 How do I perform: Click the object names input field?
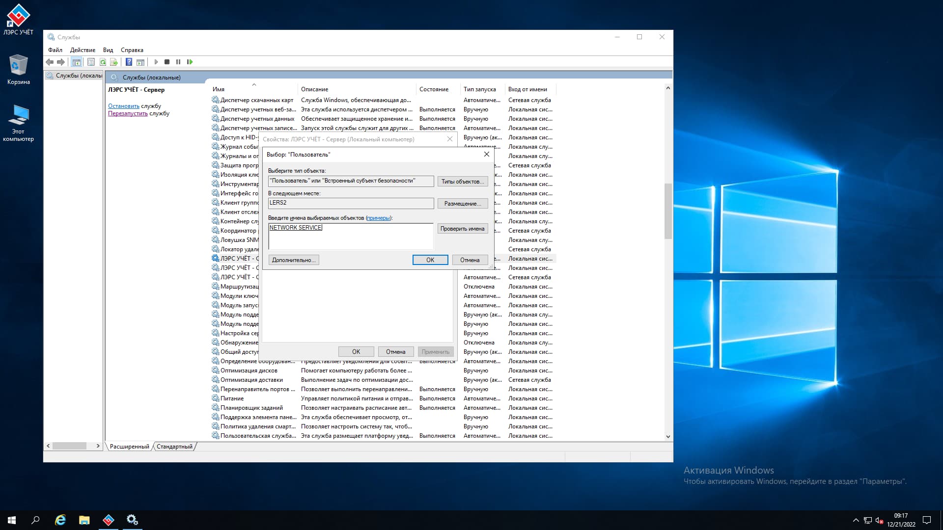click(351, 236)
